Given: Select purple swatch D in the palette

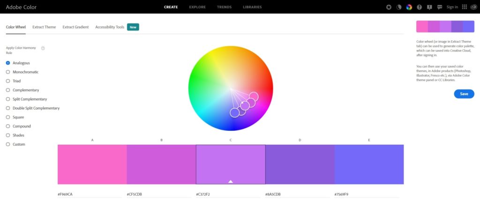Looking at the screenshot, I should 300,164.
